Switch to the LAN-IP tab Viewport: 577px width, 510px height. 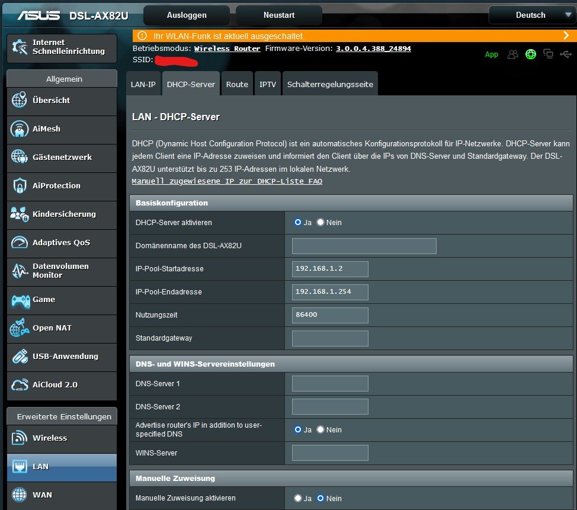pos(143,84)
